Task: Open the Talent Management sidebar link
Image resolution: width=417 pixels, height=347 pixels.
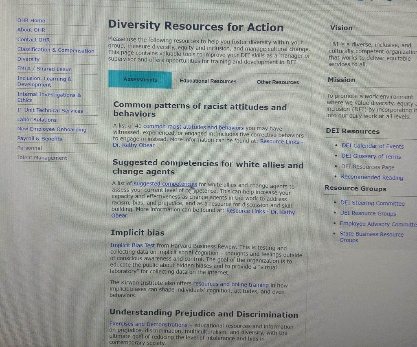Action: click(x=42, y=158)
